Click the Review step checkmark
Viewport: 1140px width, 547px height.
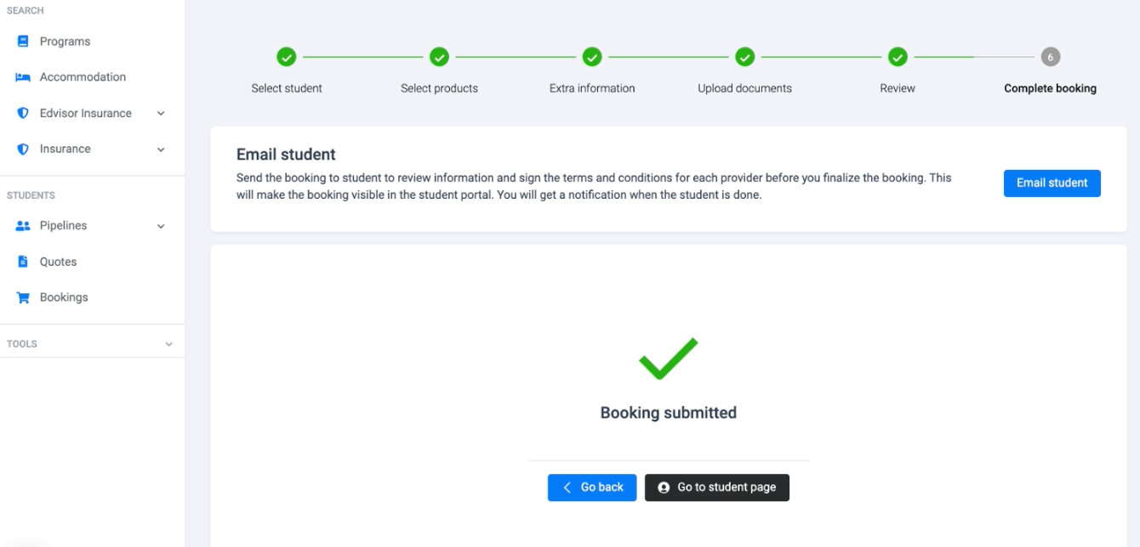898,57
